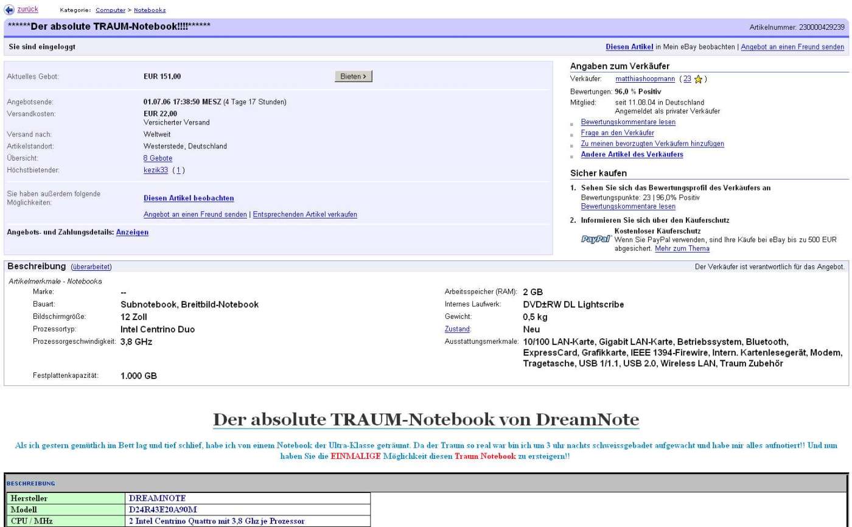Click the 'Intel Centrino Duo' processor value
Image resolution: width=852 pixels, height=527 pixels.
158,329
